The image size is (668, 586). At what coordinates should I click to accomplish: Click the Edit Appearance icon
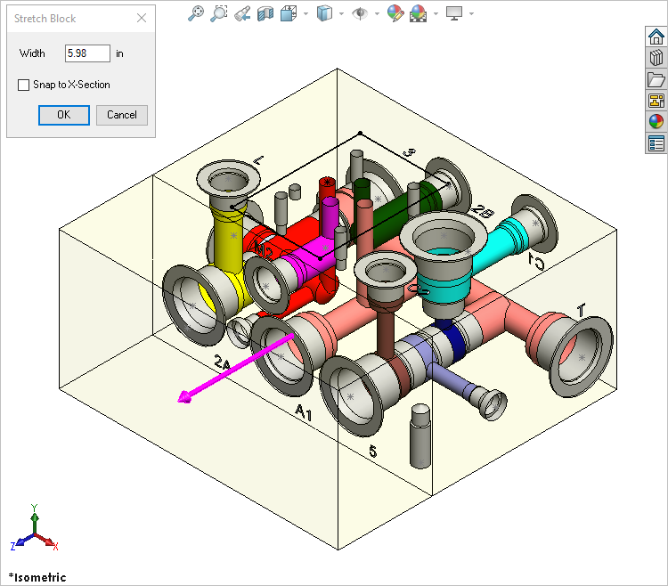(395, 13)
